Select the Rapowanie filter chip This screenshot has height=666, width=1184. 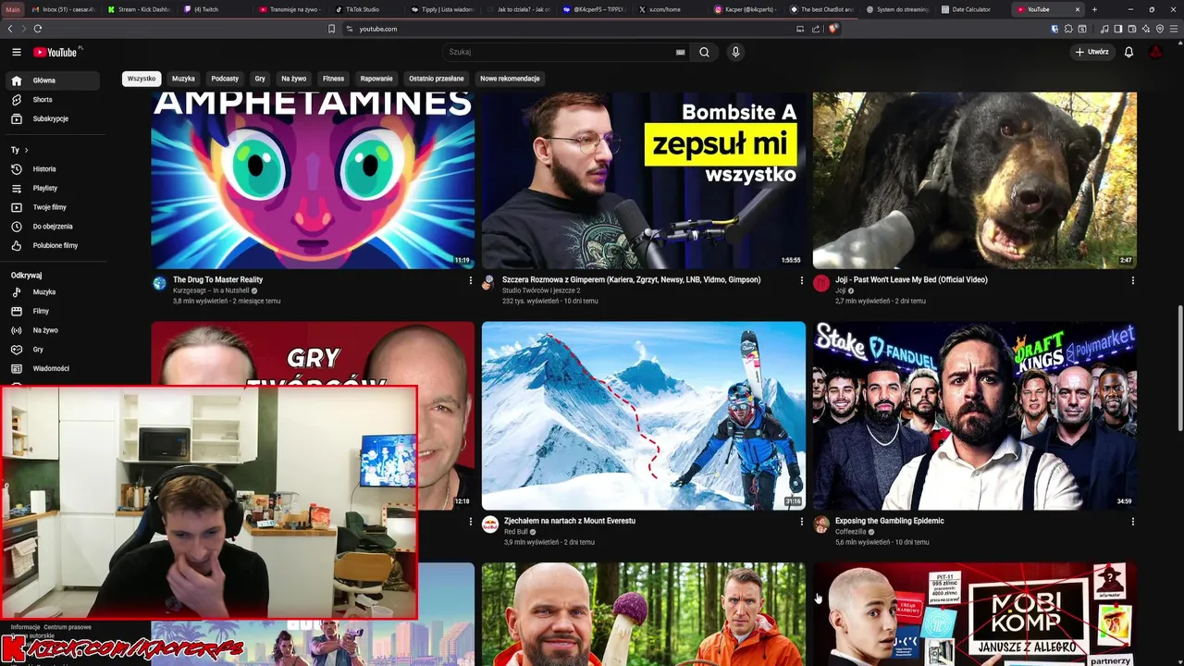[x=376, y=79]
